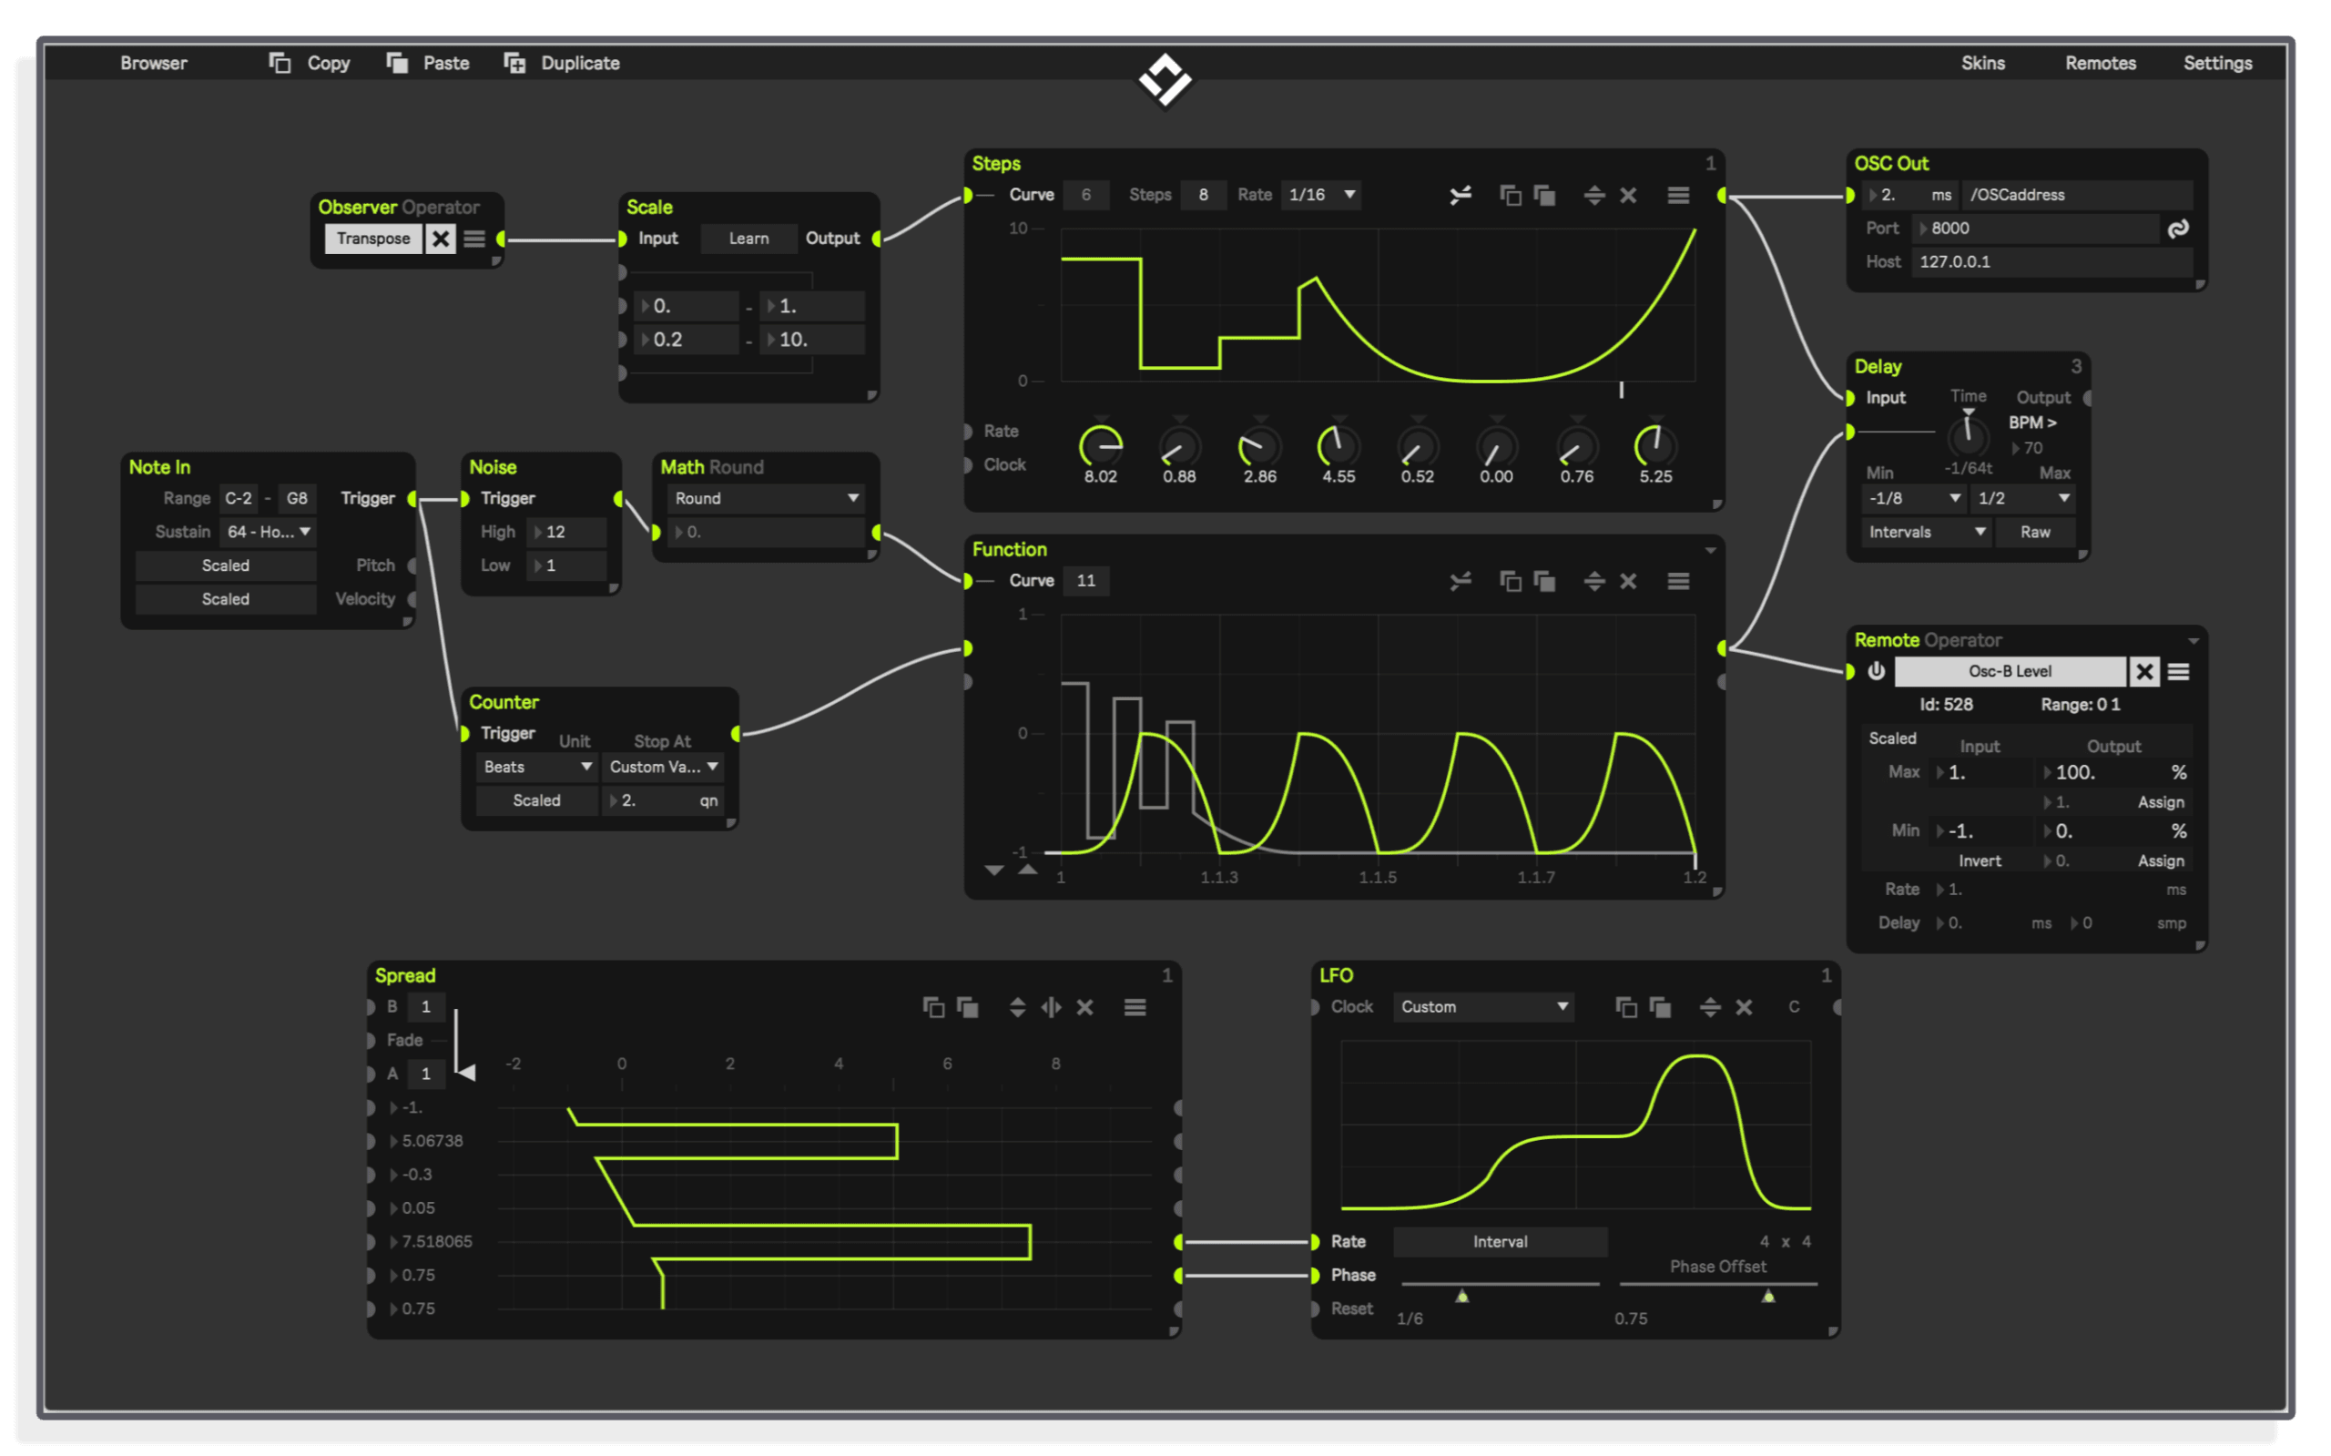
Task: Click the Learn button in Scale
Action: pyautogui.click(x=748, y=239)
